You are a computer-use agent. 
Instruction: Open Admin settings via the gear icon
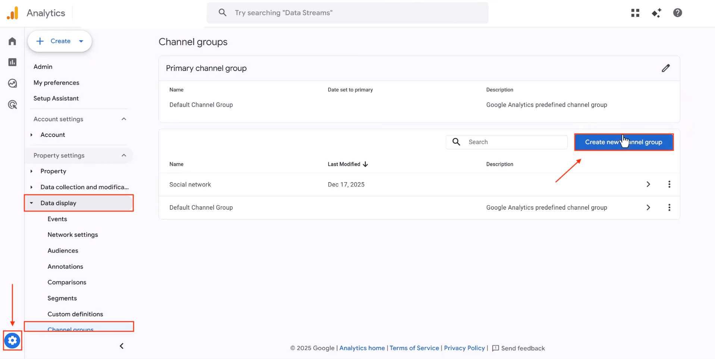pos(12,340)
